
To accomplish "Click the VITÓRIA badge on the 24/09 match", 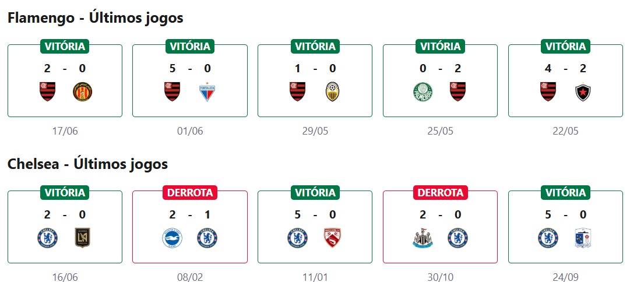I will pos(565,192).
